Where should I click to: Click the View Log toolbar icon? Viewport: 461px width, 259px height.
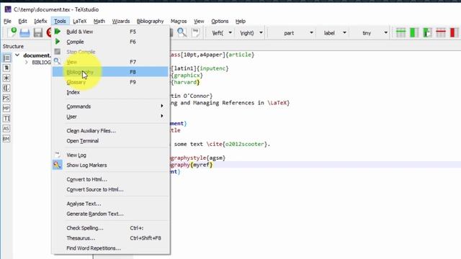pos(195,32)
